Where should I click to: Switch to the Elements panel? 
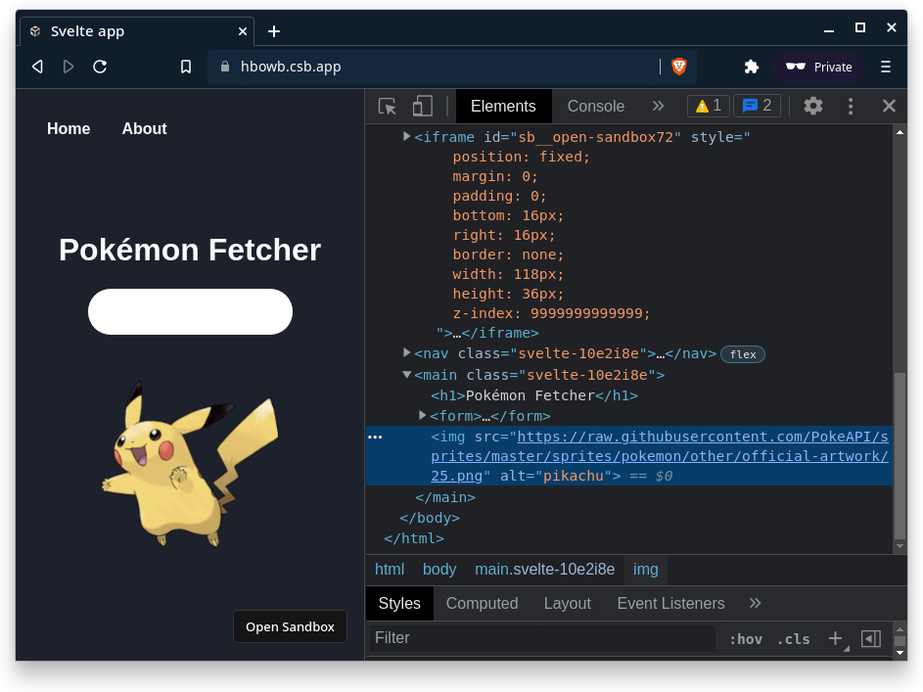point(503,106)
